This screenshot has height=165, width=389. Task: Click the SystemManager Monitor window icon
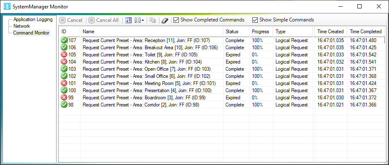tap(8, 7)
